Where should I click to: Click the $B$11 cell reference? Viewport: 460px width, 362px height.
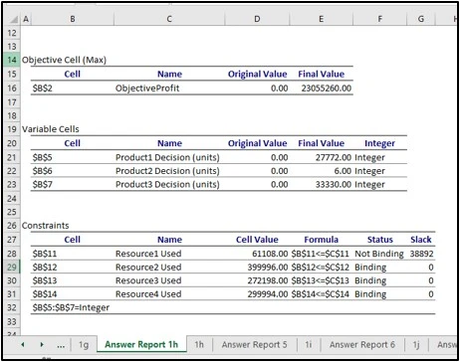(x=45, y=254)
